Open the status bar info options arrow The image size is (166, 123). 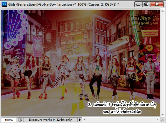point(80,120)
